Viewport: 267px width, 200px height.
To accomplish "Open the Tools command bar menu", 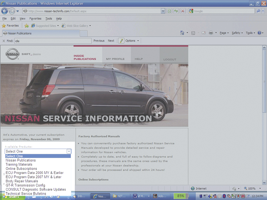I will (x=250, y=33).
